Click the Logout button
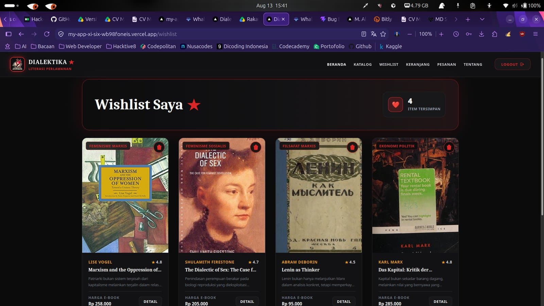 tap(512, 64)
